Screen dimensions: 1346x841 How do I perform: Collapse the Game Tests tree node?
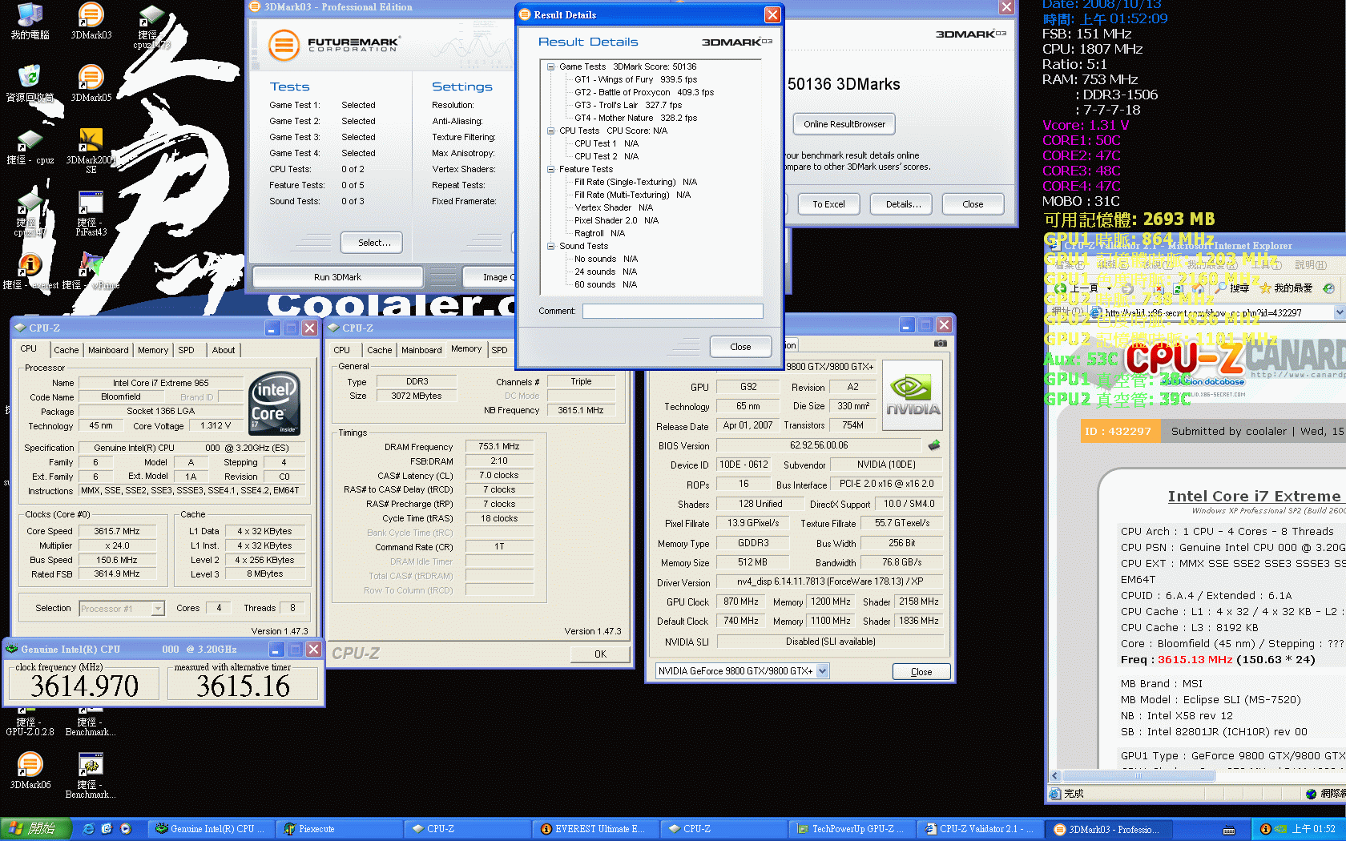tap(551, 67)
